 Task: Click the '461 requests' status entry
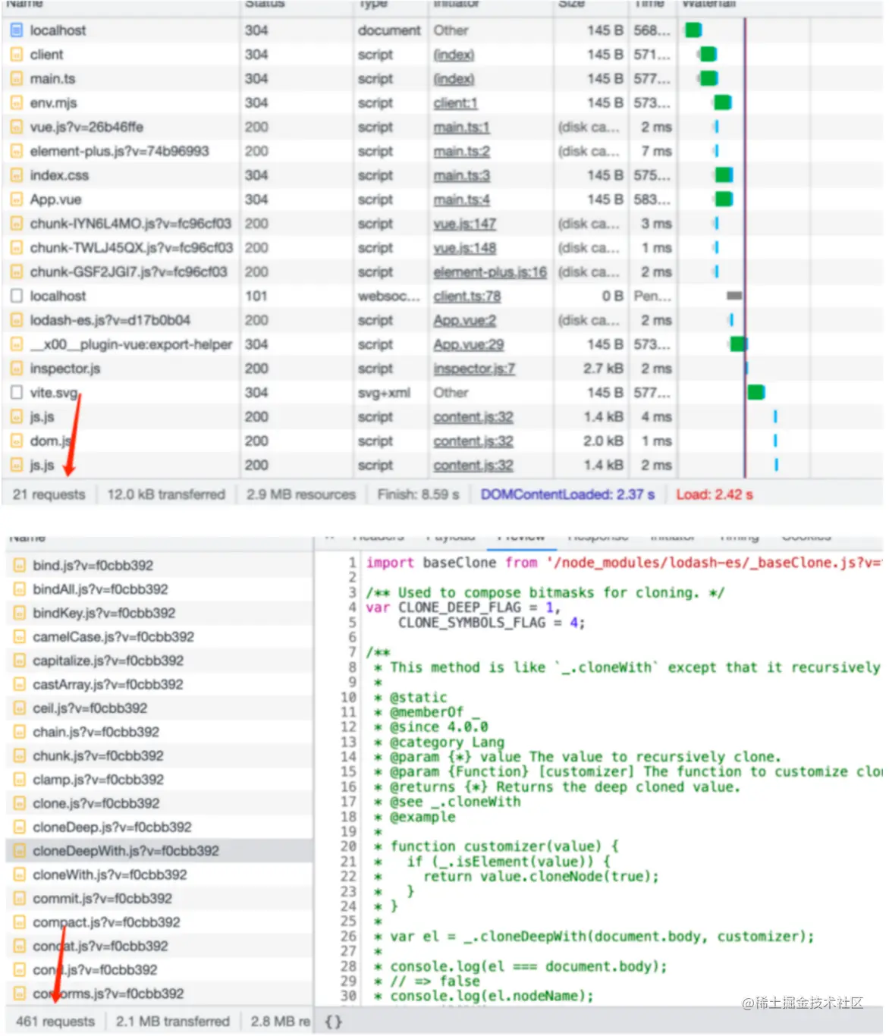55,1022
